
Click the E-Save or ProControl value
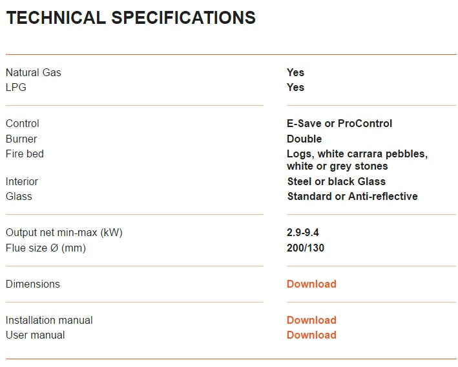pyautogui.click(x=339, y=123)
